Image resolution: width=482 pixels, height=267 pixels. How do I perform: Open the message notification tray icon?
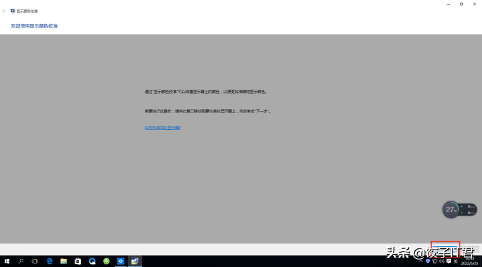click(x=449, y=262)
